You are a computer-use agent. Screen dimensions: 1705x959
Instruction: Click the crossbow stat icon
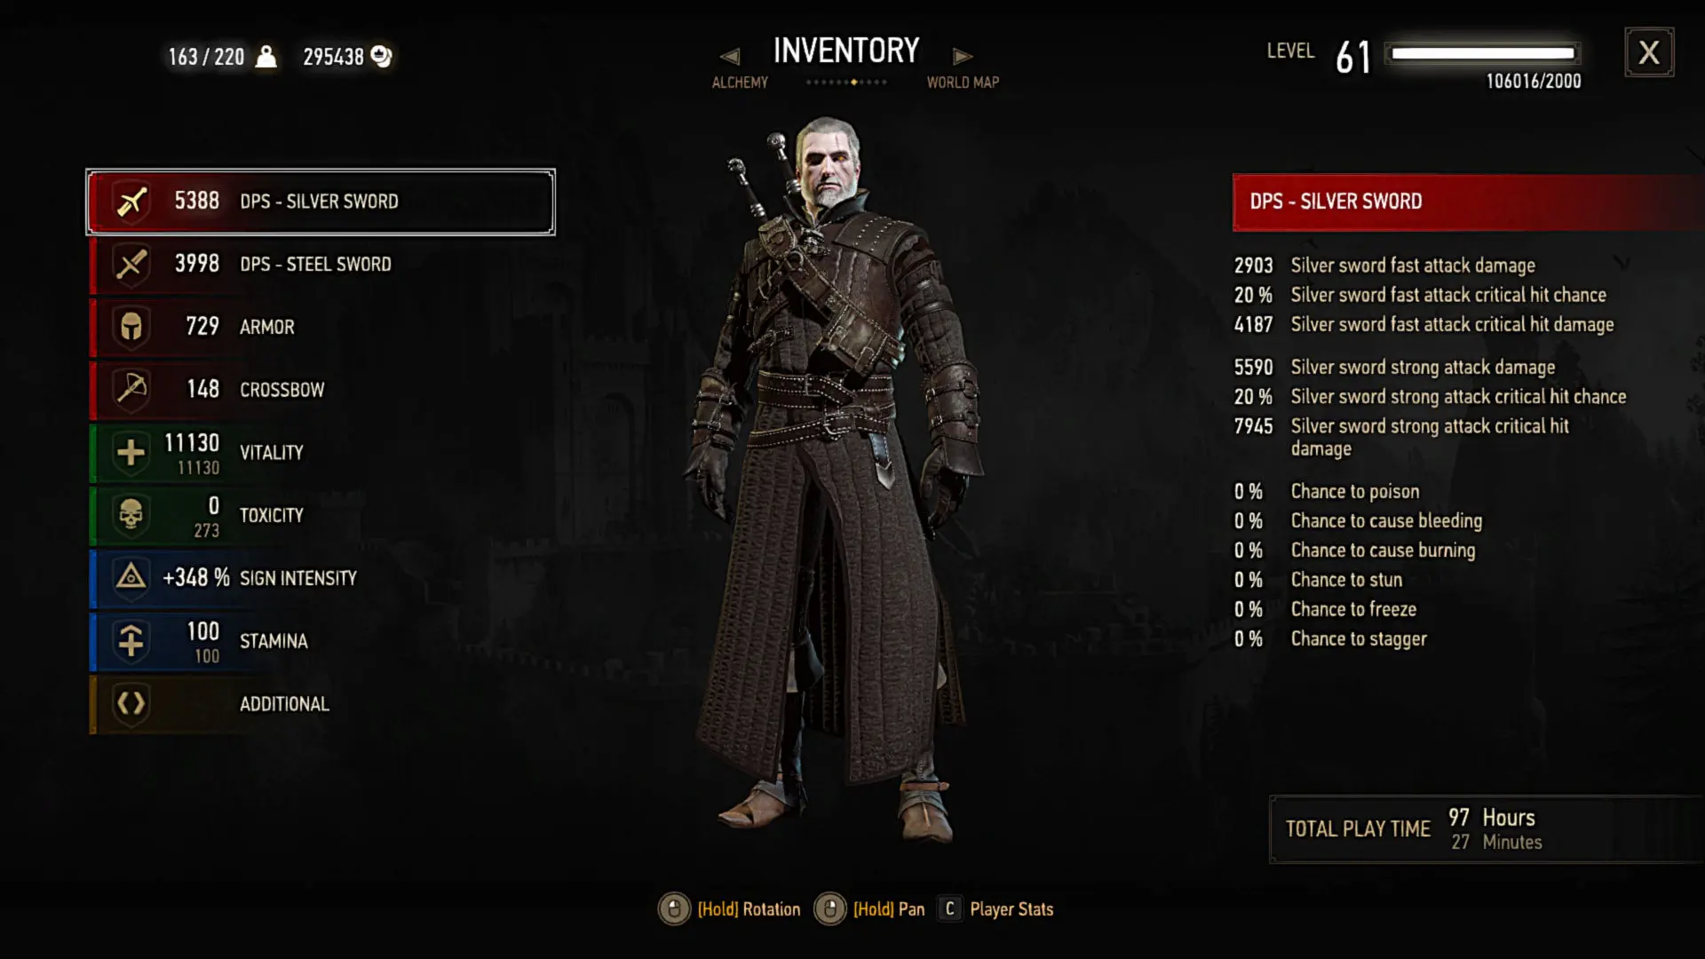pos(131,390)
